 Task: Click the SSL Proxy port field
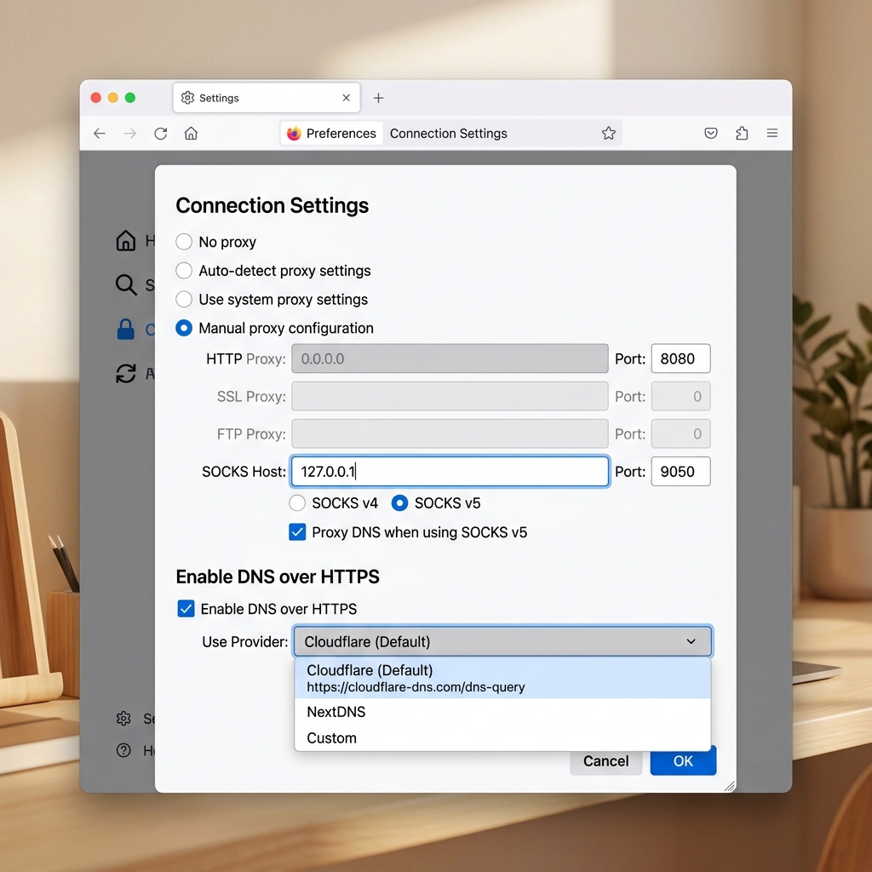[680, 396]
